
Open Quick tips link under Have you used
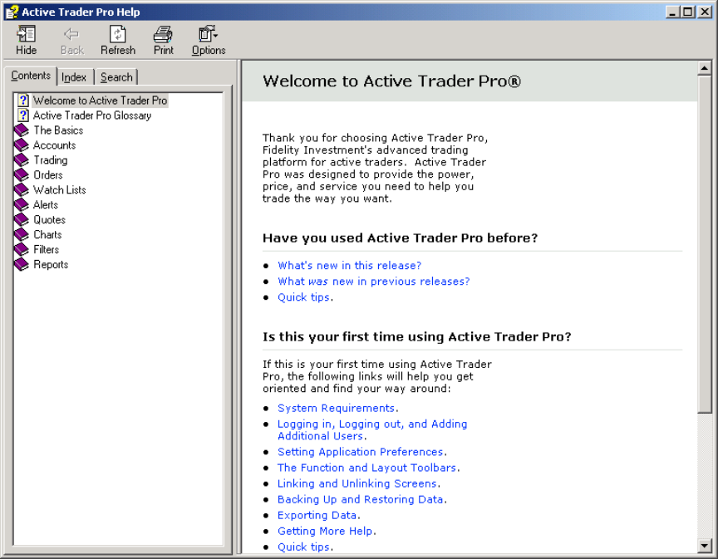pyautogui.click(x=303, y=297)
